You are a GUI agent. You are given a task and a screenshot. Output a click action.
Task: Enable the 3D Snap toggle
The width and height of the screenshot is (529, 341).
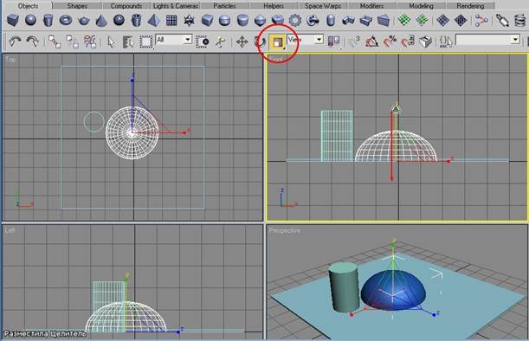(x=354, y=42)
